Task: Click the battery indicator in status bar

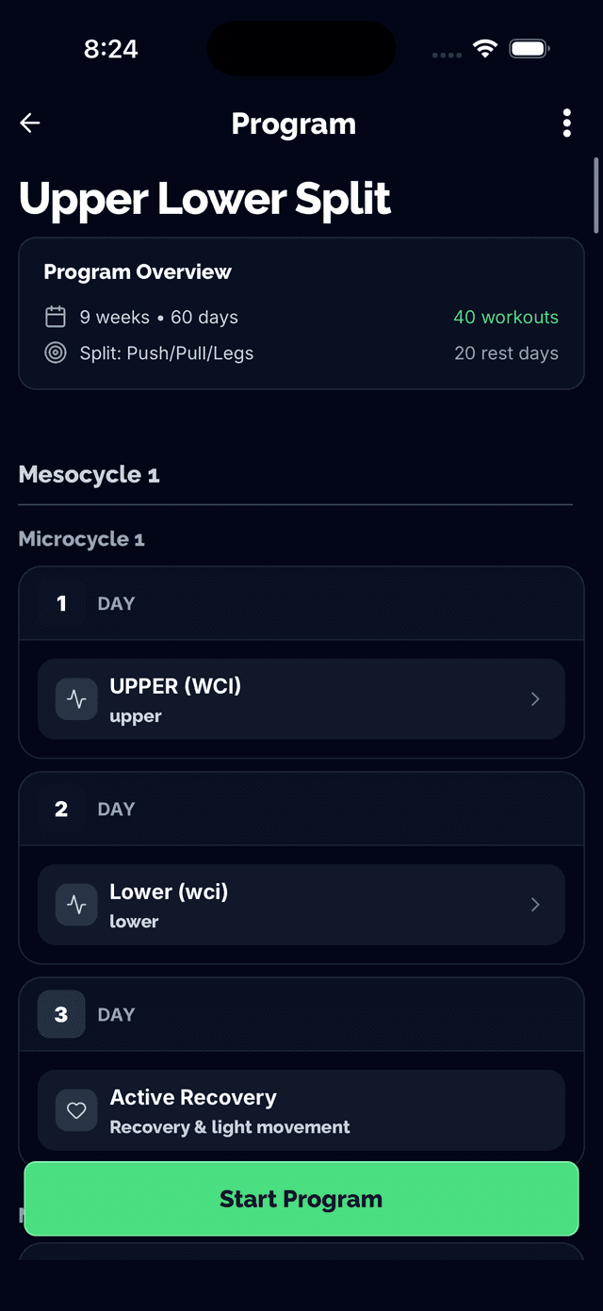Action: point(530,49)
